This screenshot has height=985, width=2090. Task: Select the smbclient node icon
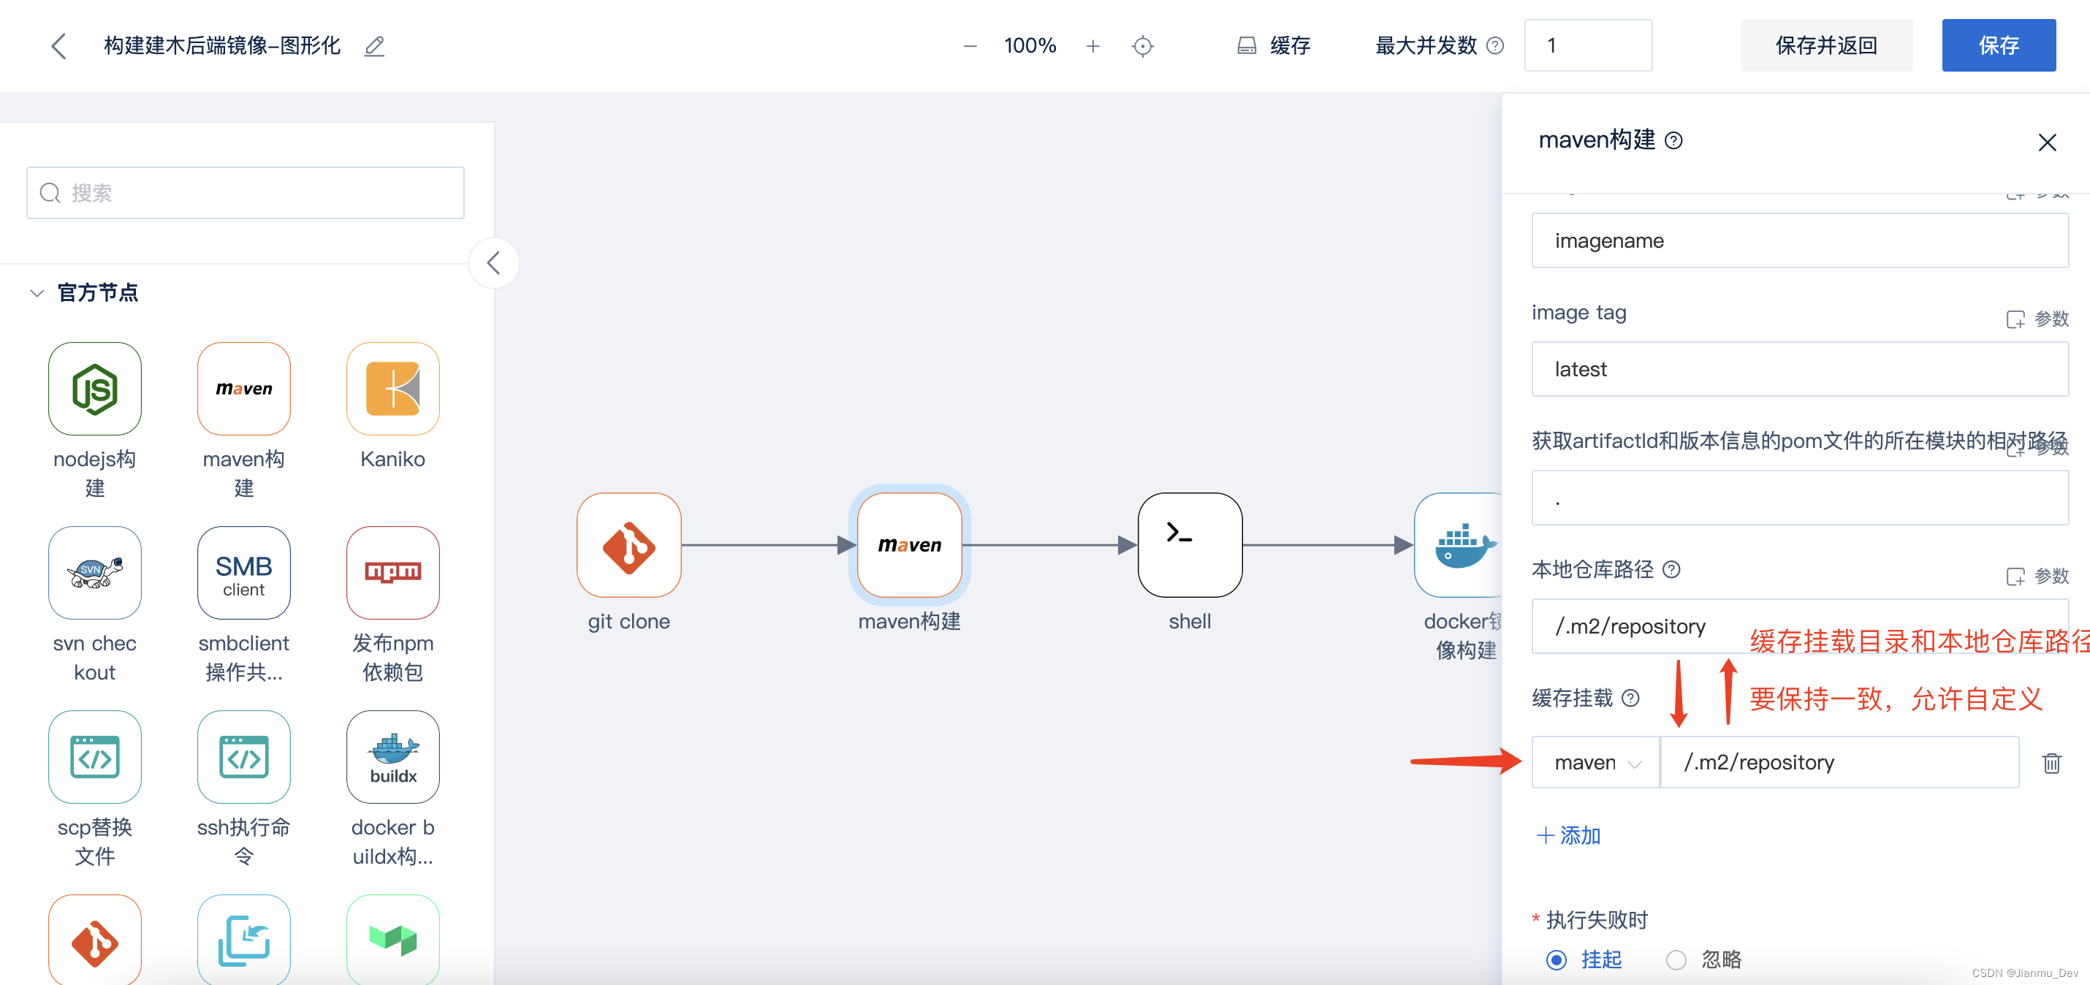click(x=243, y=573)
